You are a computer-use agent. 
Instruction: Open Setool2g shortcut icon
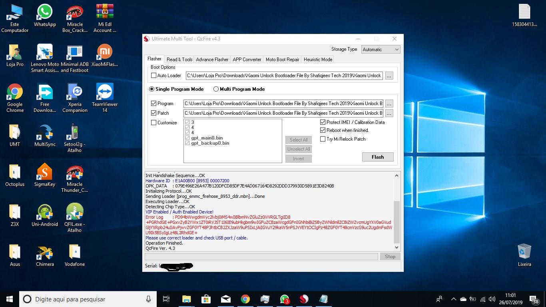pyautogui.click(x=75, y=138)
